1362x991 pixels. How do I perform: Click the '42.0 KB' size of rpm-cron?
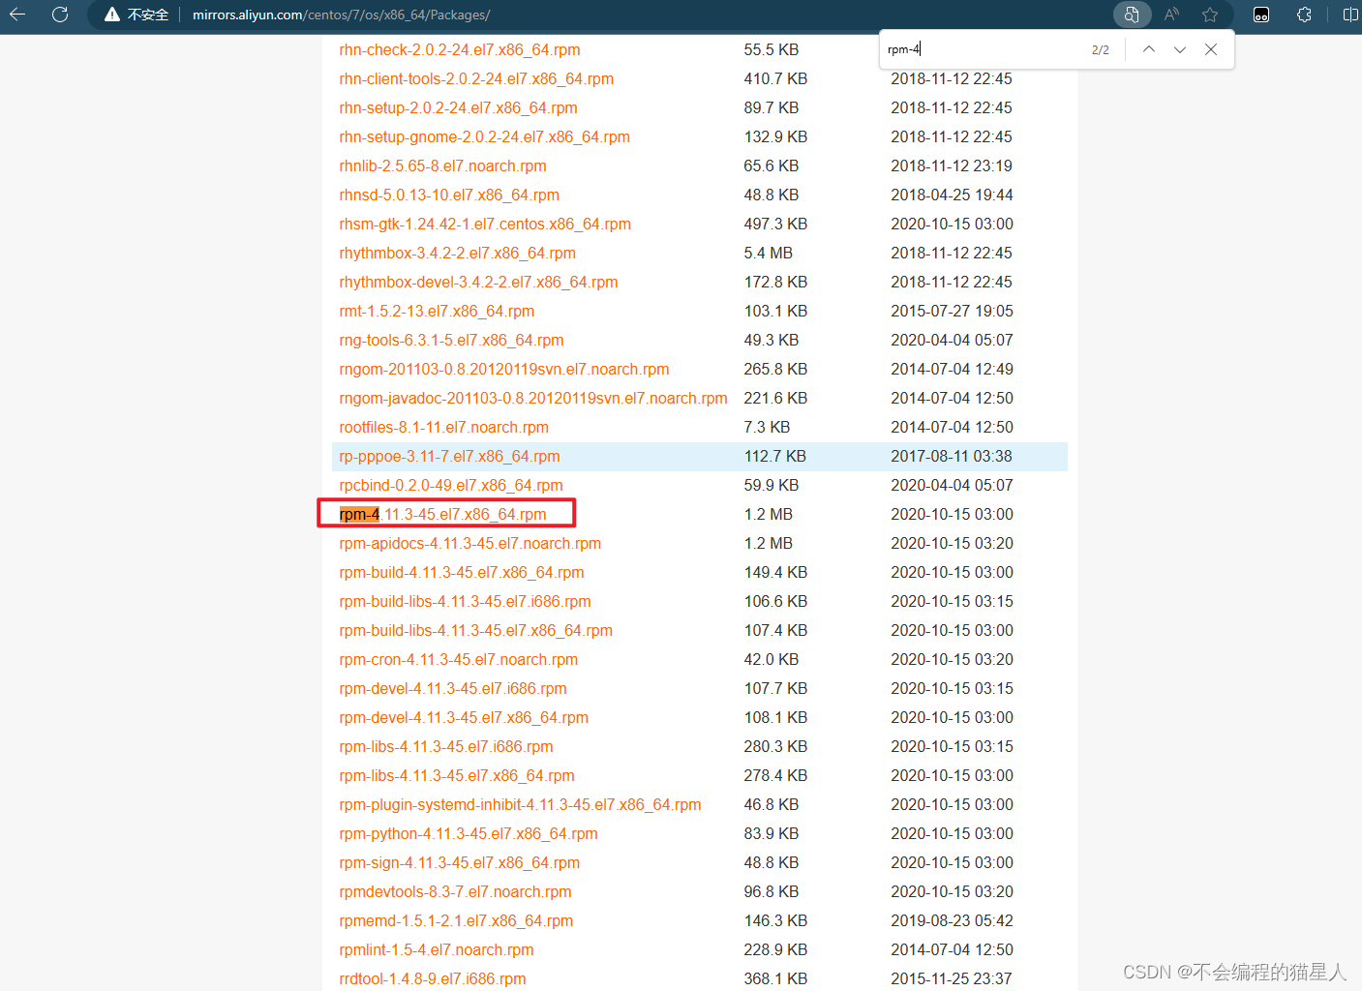pos(772,659)
